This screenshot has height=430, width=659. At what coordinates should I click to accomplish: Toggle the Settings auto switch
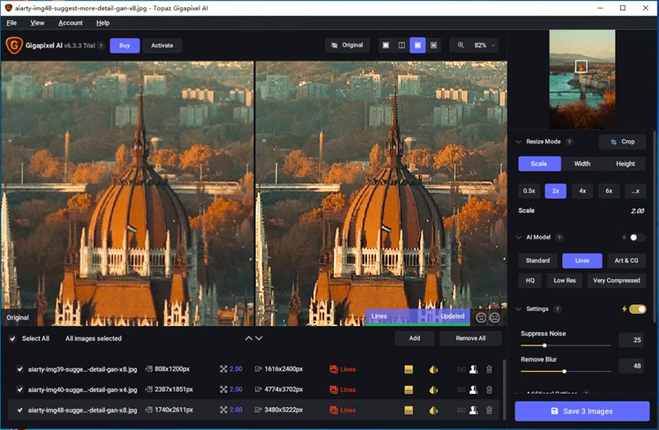point(637,309)
